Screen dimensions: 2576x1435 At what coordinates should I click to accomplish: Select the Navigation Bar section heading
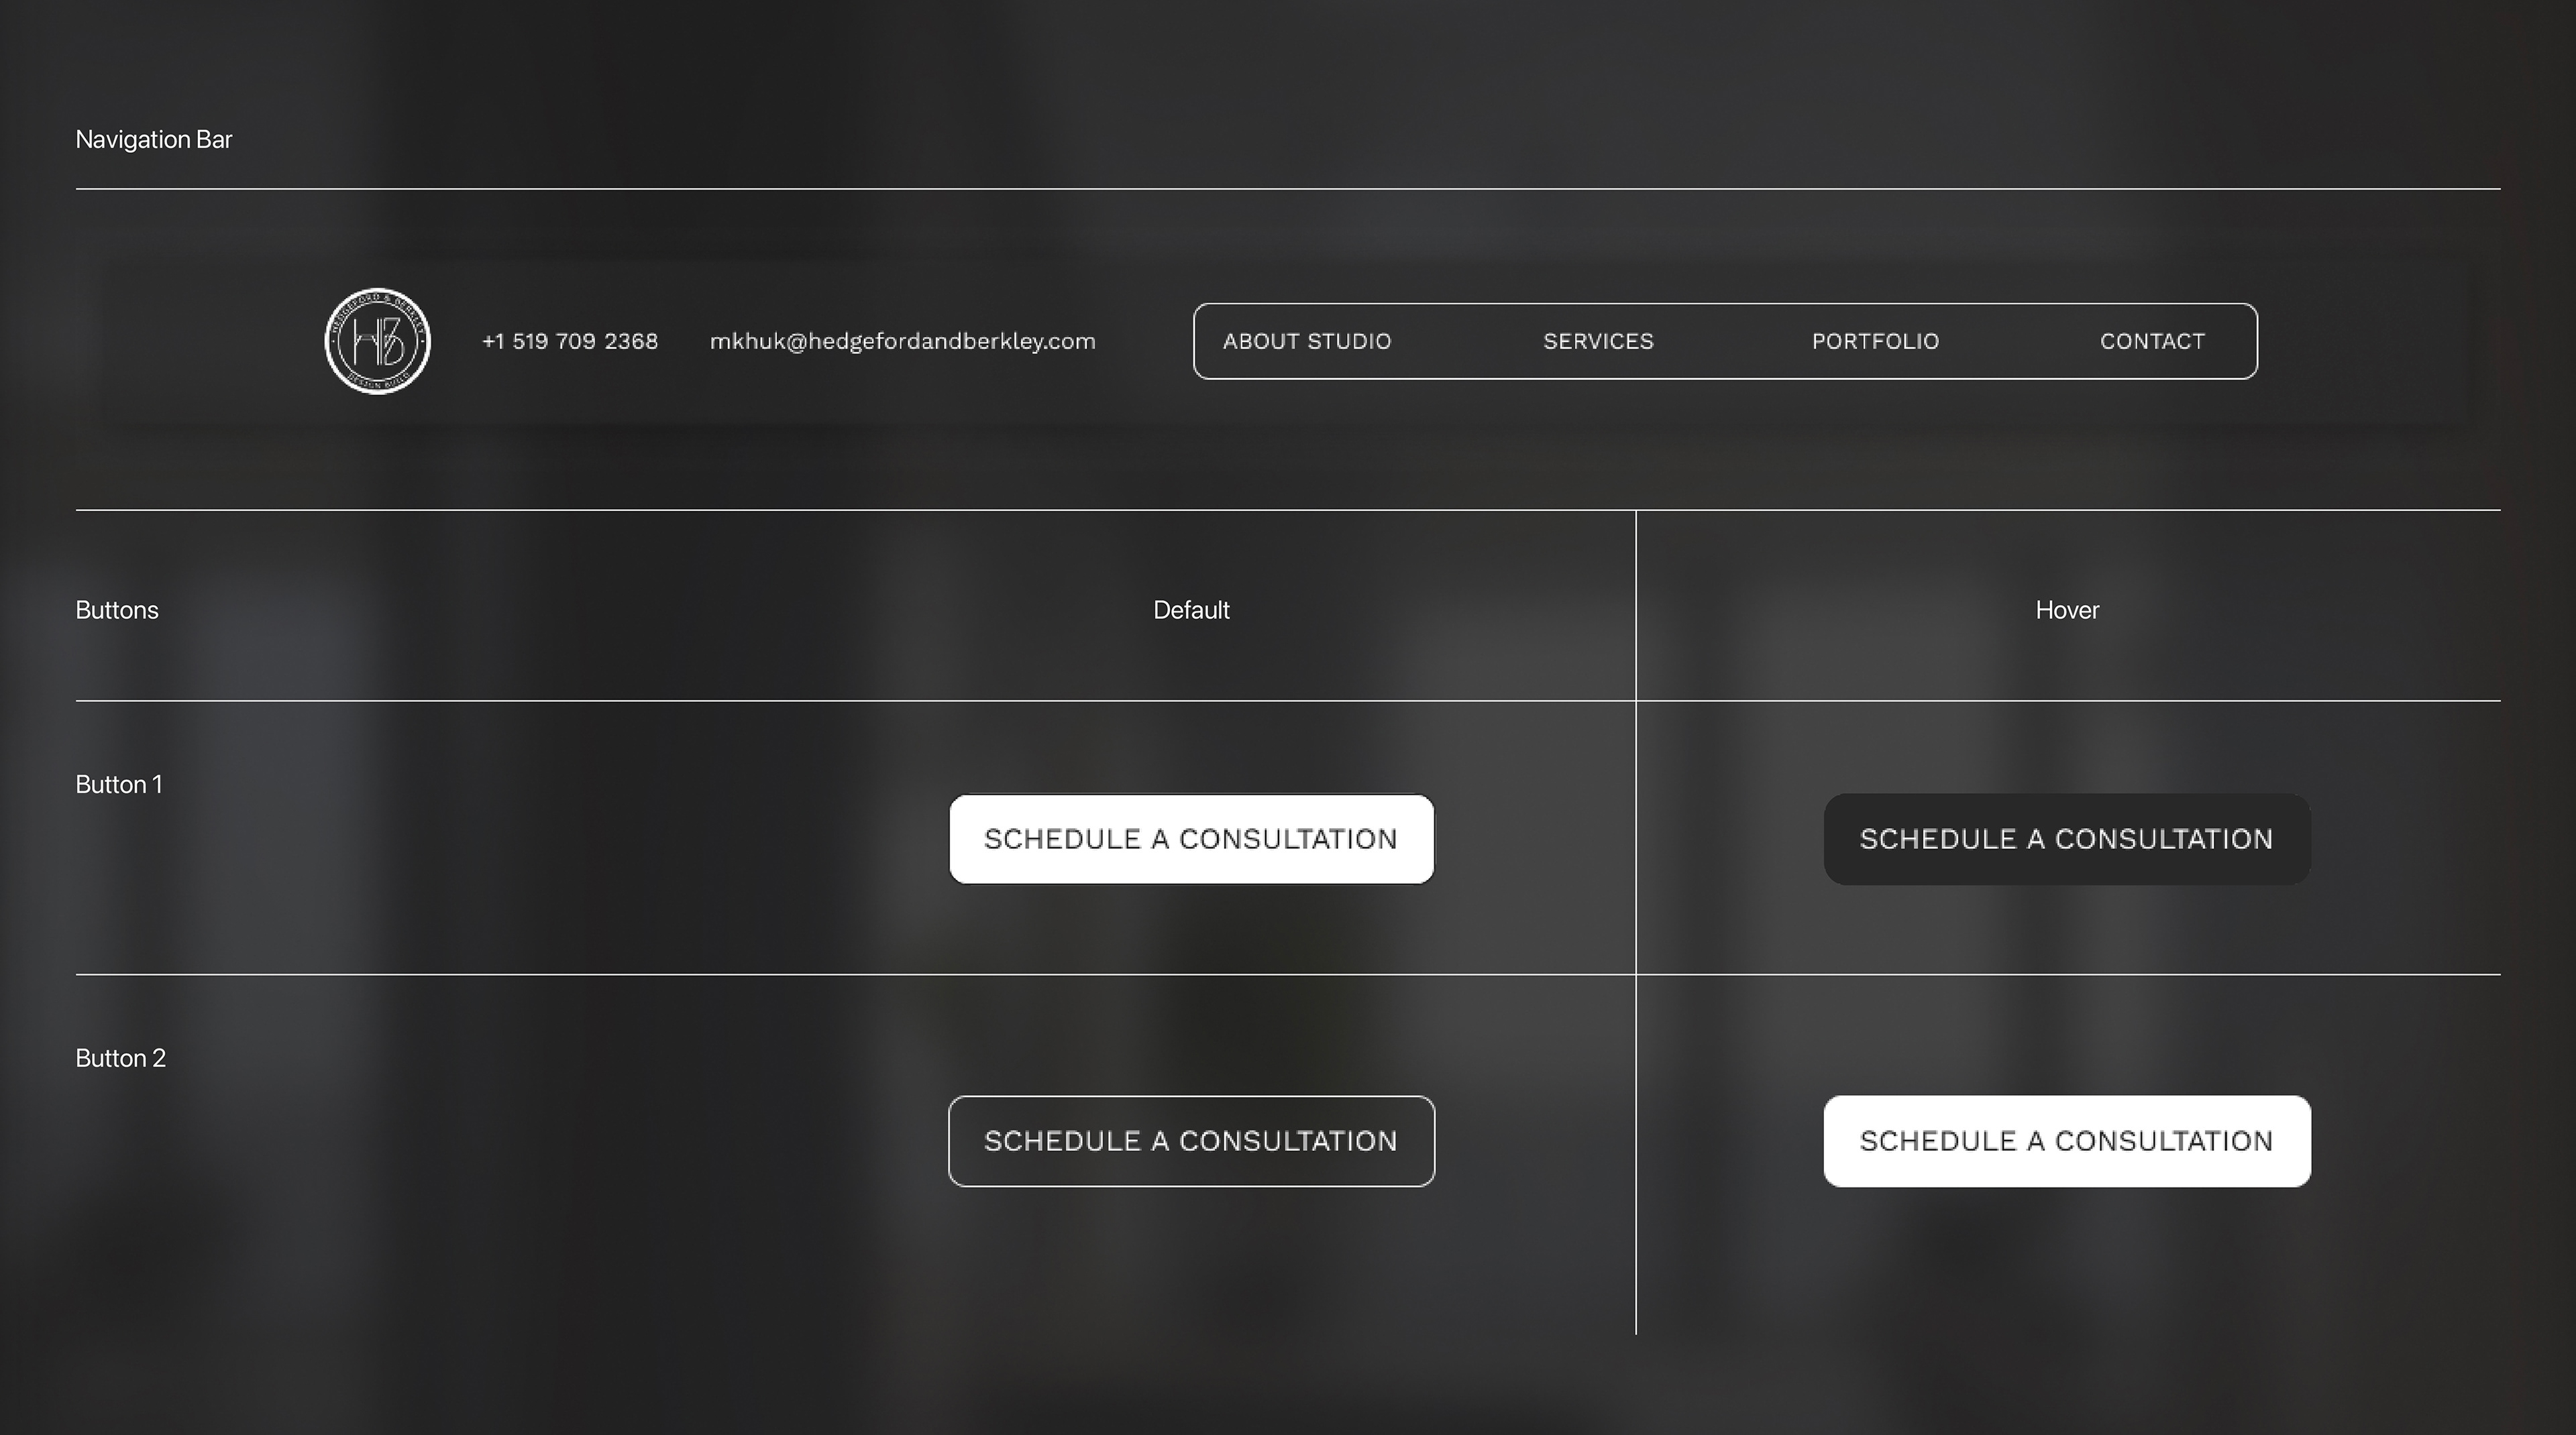click(x=153, y=139)
